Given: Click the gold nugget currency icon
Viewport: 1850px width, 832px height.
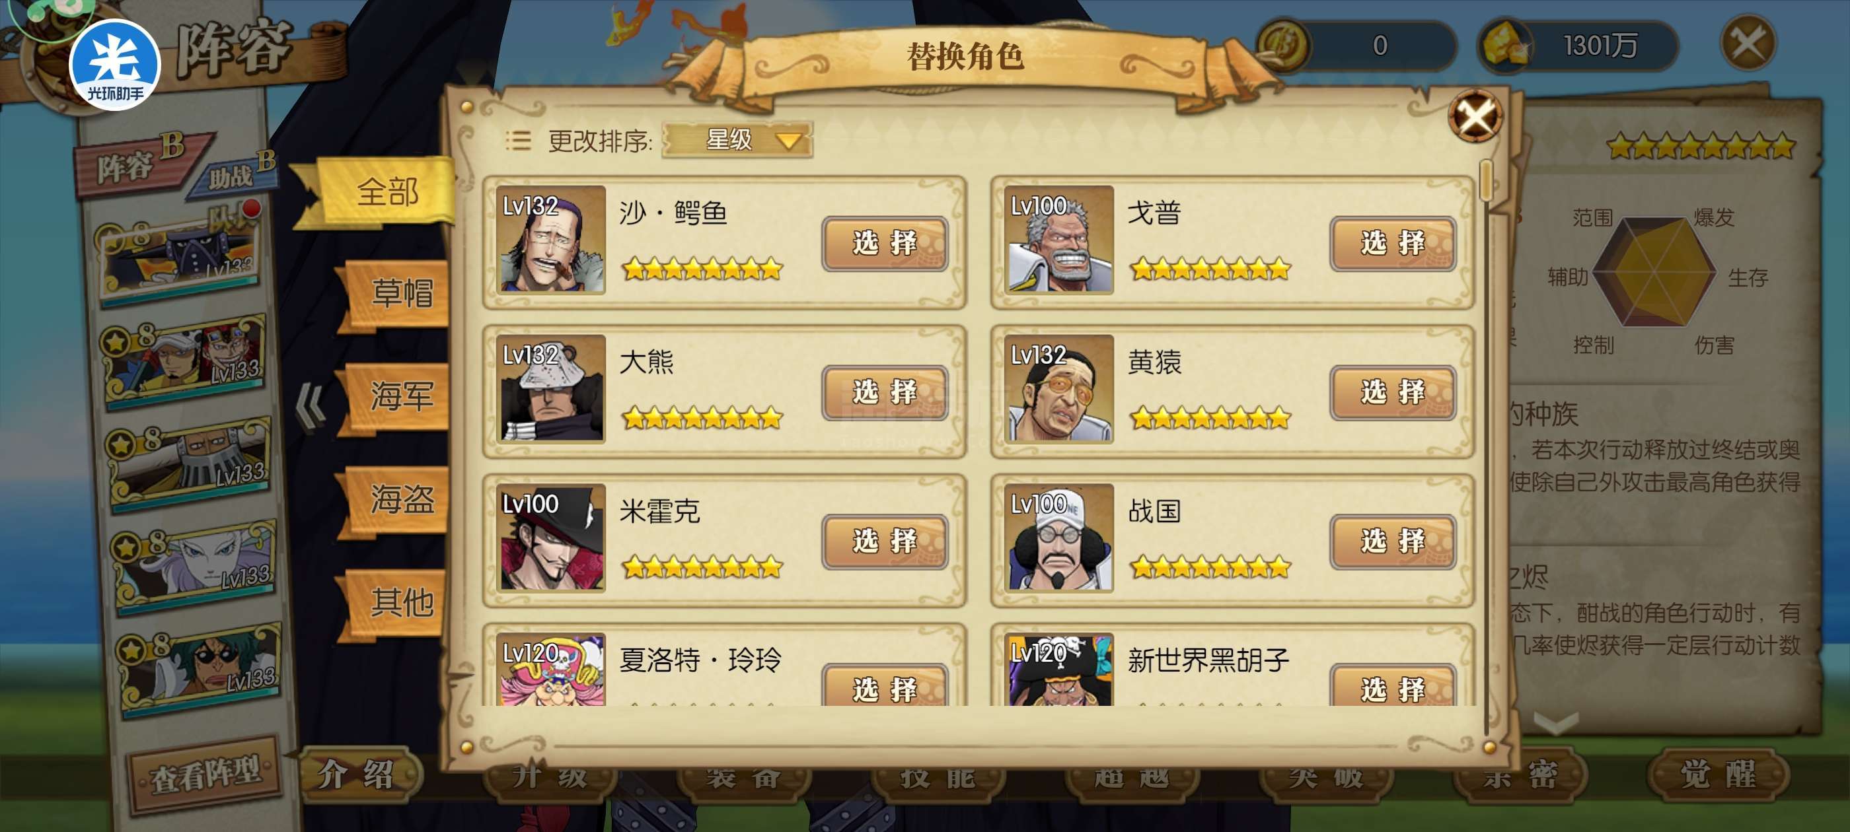Looking at the screenshot, I should tap(1506, 45).
